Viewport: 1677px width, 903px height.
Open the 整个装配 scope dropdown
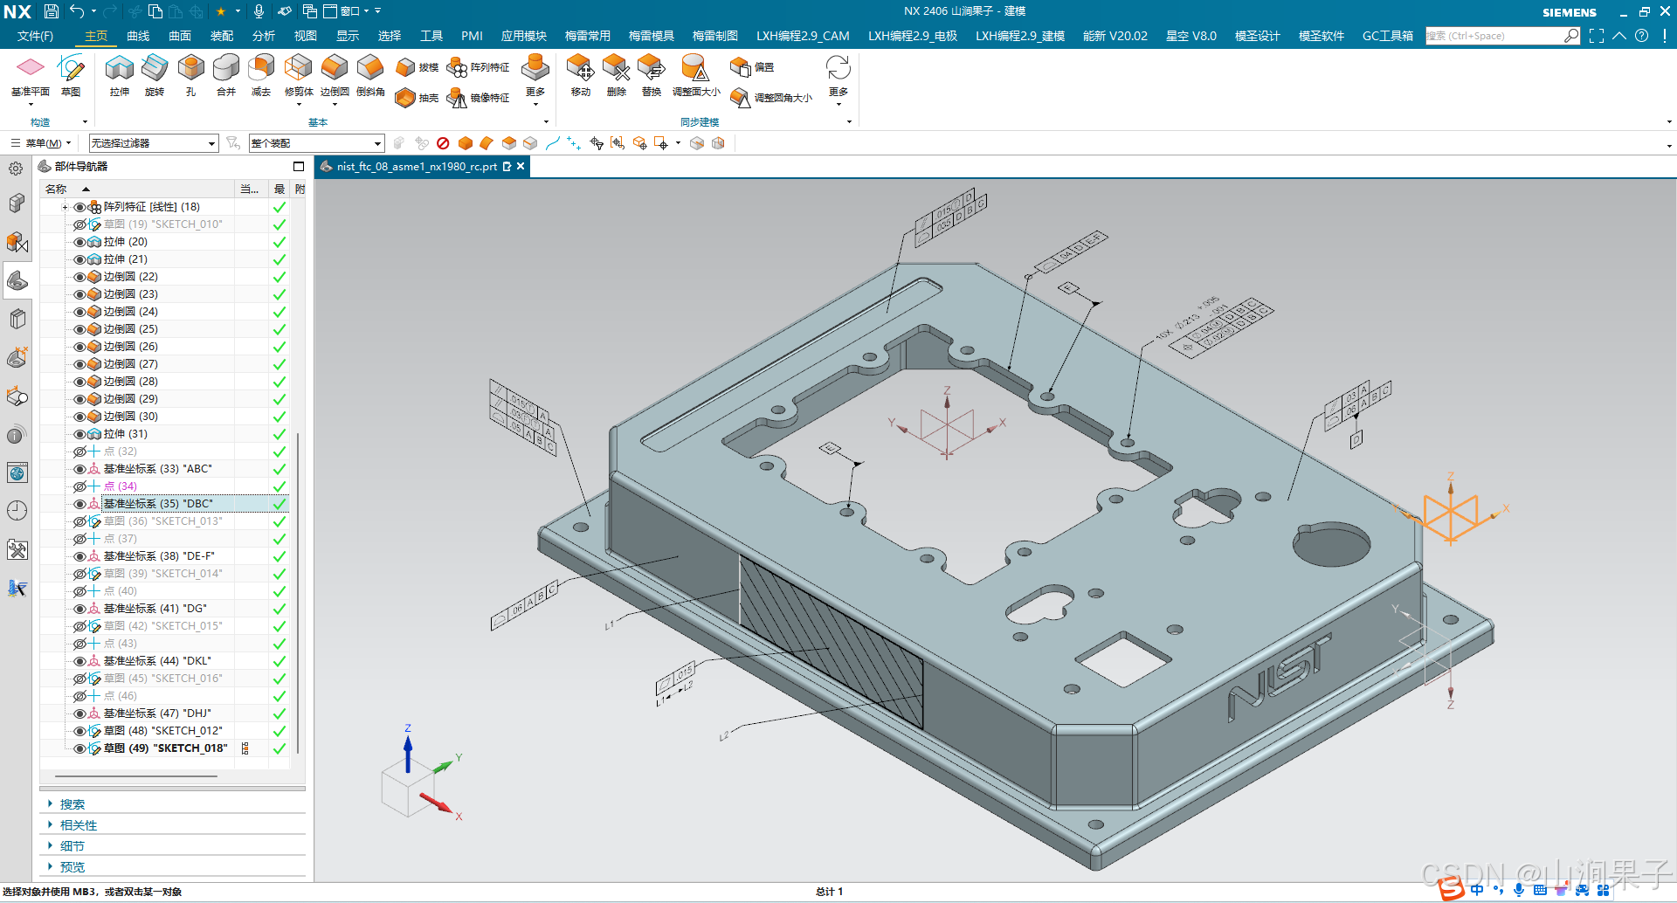point(316,143)
